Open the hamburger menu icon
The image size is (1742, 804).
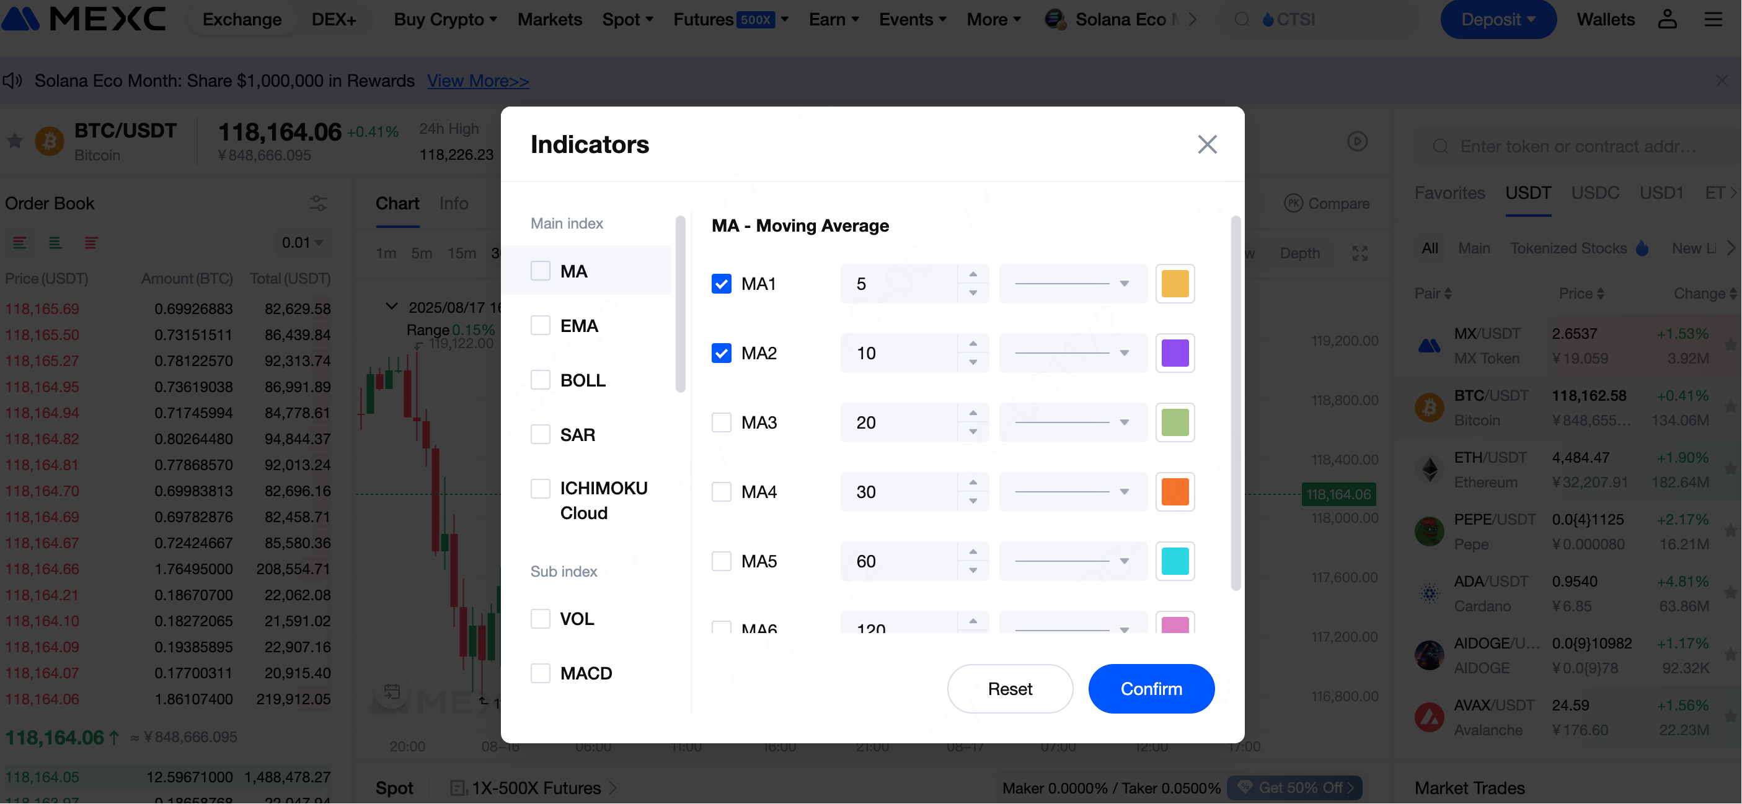tap(1713, 19)
